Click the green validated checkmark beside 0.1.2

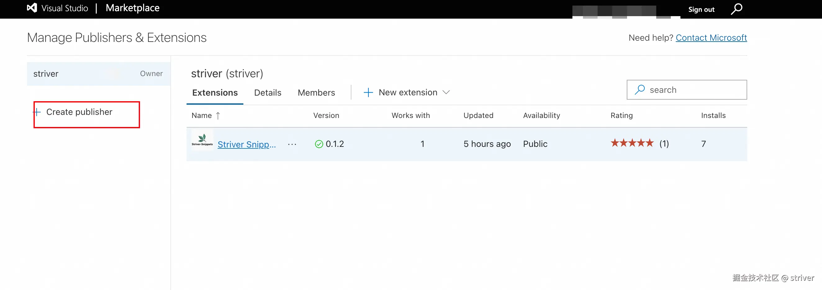tap(319, 144)
